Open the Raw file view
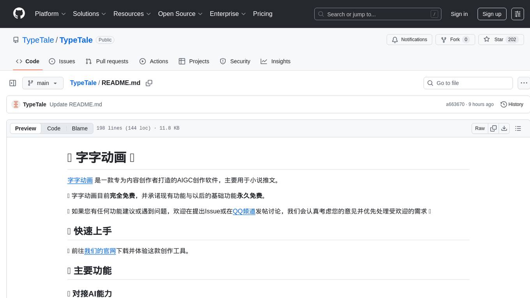 pyautogui.click(x=480, y=128)
